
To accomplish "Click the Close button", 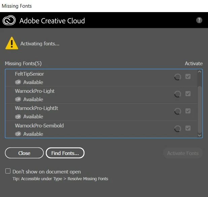I will [x=24, y=153].
